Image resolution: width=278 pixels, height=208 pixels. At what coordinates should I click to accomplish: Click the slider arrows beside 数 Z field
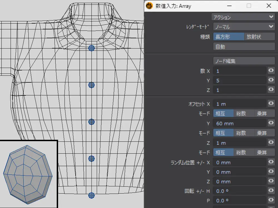pos(271,90)
